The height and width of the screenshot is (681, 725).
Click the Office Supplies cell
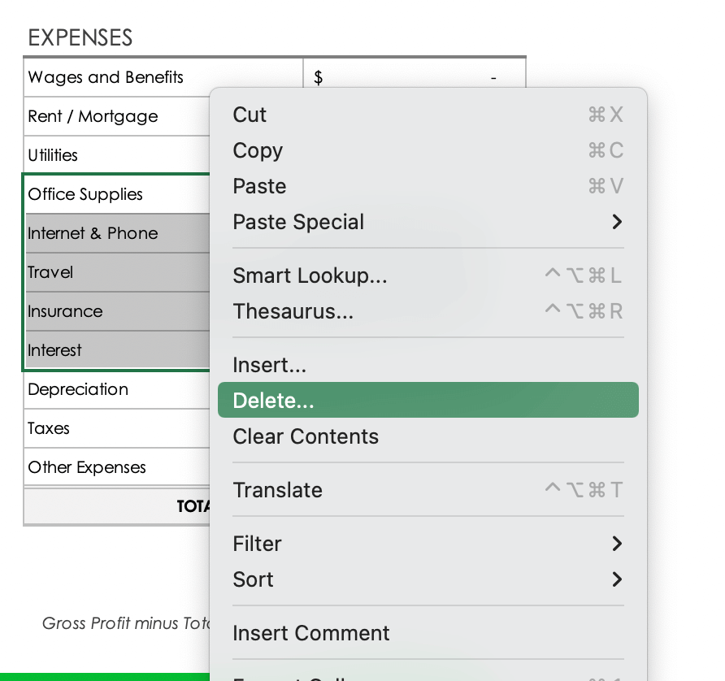click(85, 194)
